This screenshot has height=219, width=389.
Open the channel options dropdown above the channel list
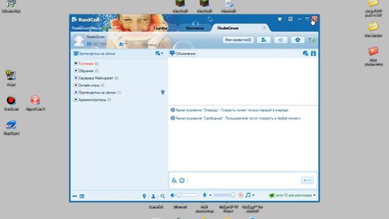(159, 54)
